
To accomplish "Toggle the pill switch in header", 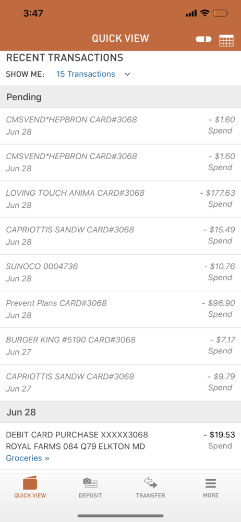I will pyautogui.click(x=203, y=39).
